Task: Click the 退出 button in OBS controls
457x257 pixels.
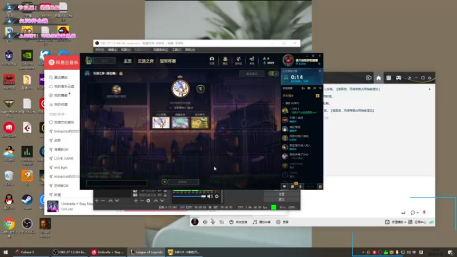Action: pyautogui.click(x=281, y=199)
